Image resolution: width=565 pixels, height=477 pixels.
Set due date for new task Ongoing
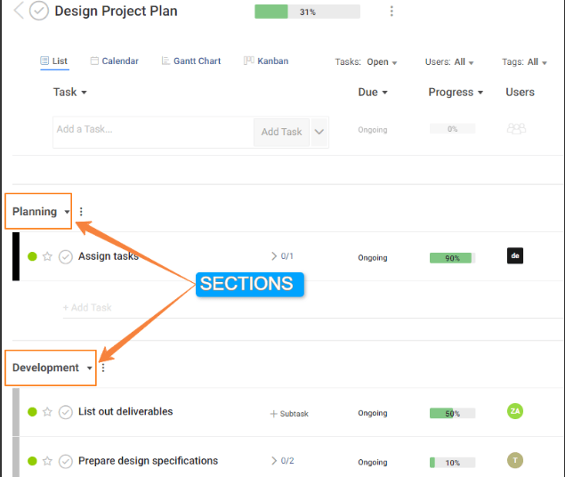[373, 130]
